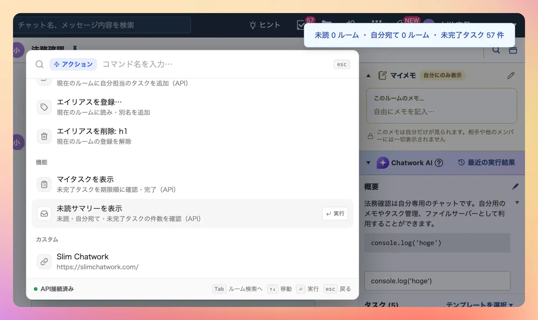Click the チャット名 search box in top bar
Screen dimensions: 538x320
[x=102, y=25]
